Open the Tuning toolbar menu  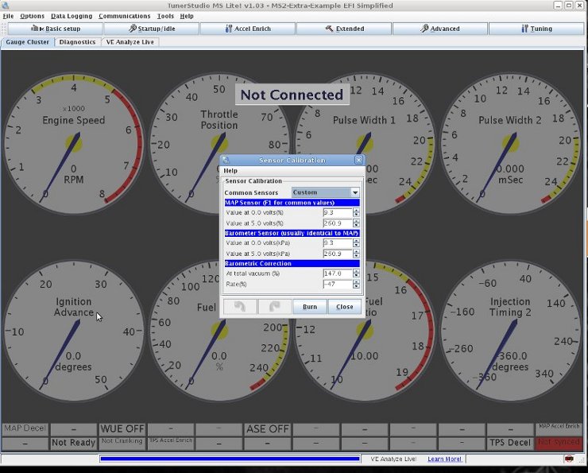pos(536,29)
